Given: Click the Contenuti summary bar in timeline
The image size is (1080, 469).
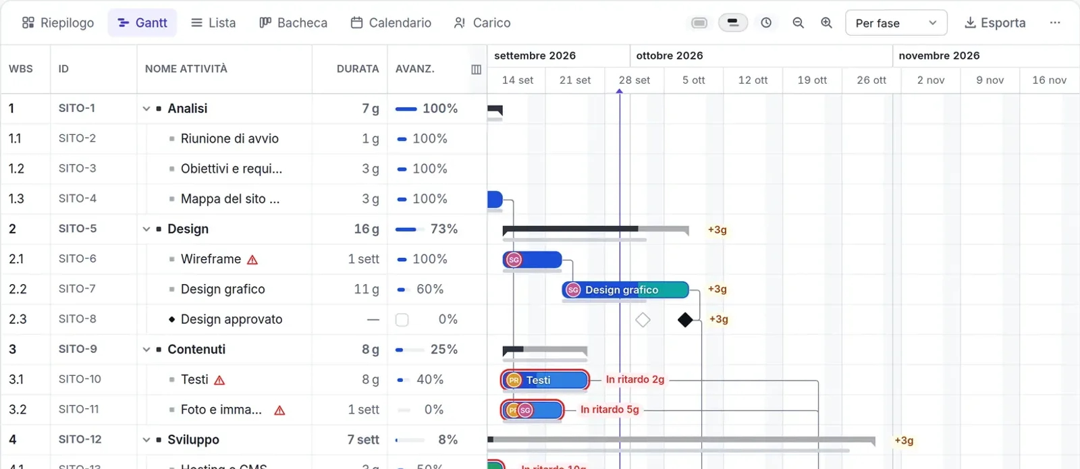Looking at the screenshot, I should [545, 351].
